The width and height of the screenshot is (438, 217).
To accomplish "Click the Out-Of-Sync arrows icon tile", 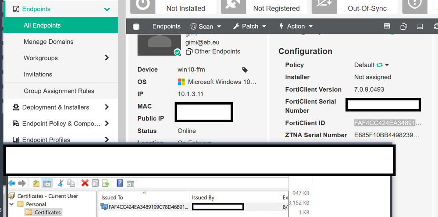I will click(x=324, y=6).
